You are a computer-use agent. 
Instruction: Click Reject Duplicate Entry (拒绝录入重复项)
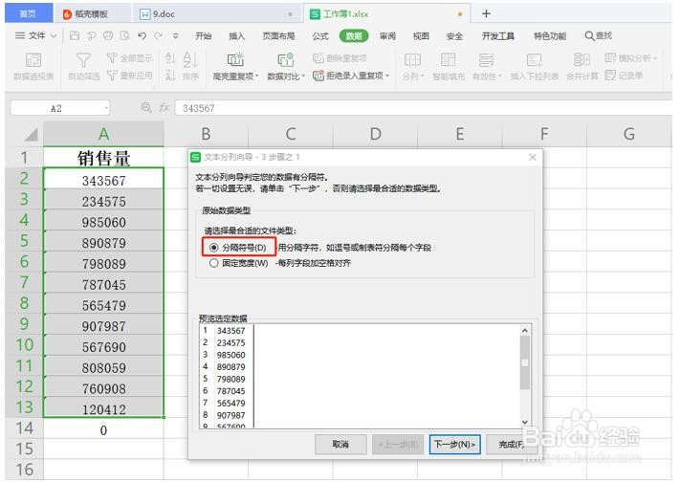[x=351, y=76]
